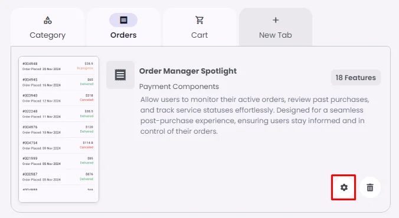Select order #003940 marked Canceled
Screen dimensions: 399x218
coord(58,98)
